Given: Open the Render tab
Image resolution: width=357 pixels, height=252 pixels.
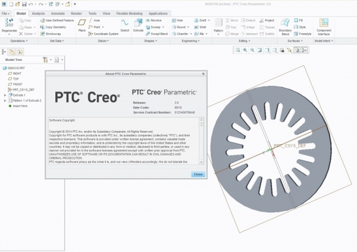Looking at the screenshot, I should tap(76, 14).
